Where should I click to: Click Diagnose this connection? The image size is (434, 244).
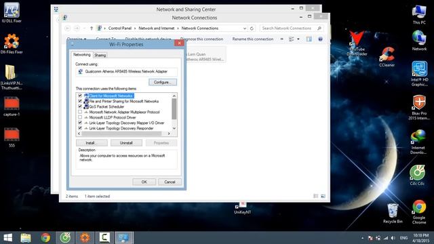201,39
